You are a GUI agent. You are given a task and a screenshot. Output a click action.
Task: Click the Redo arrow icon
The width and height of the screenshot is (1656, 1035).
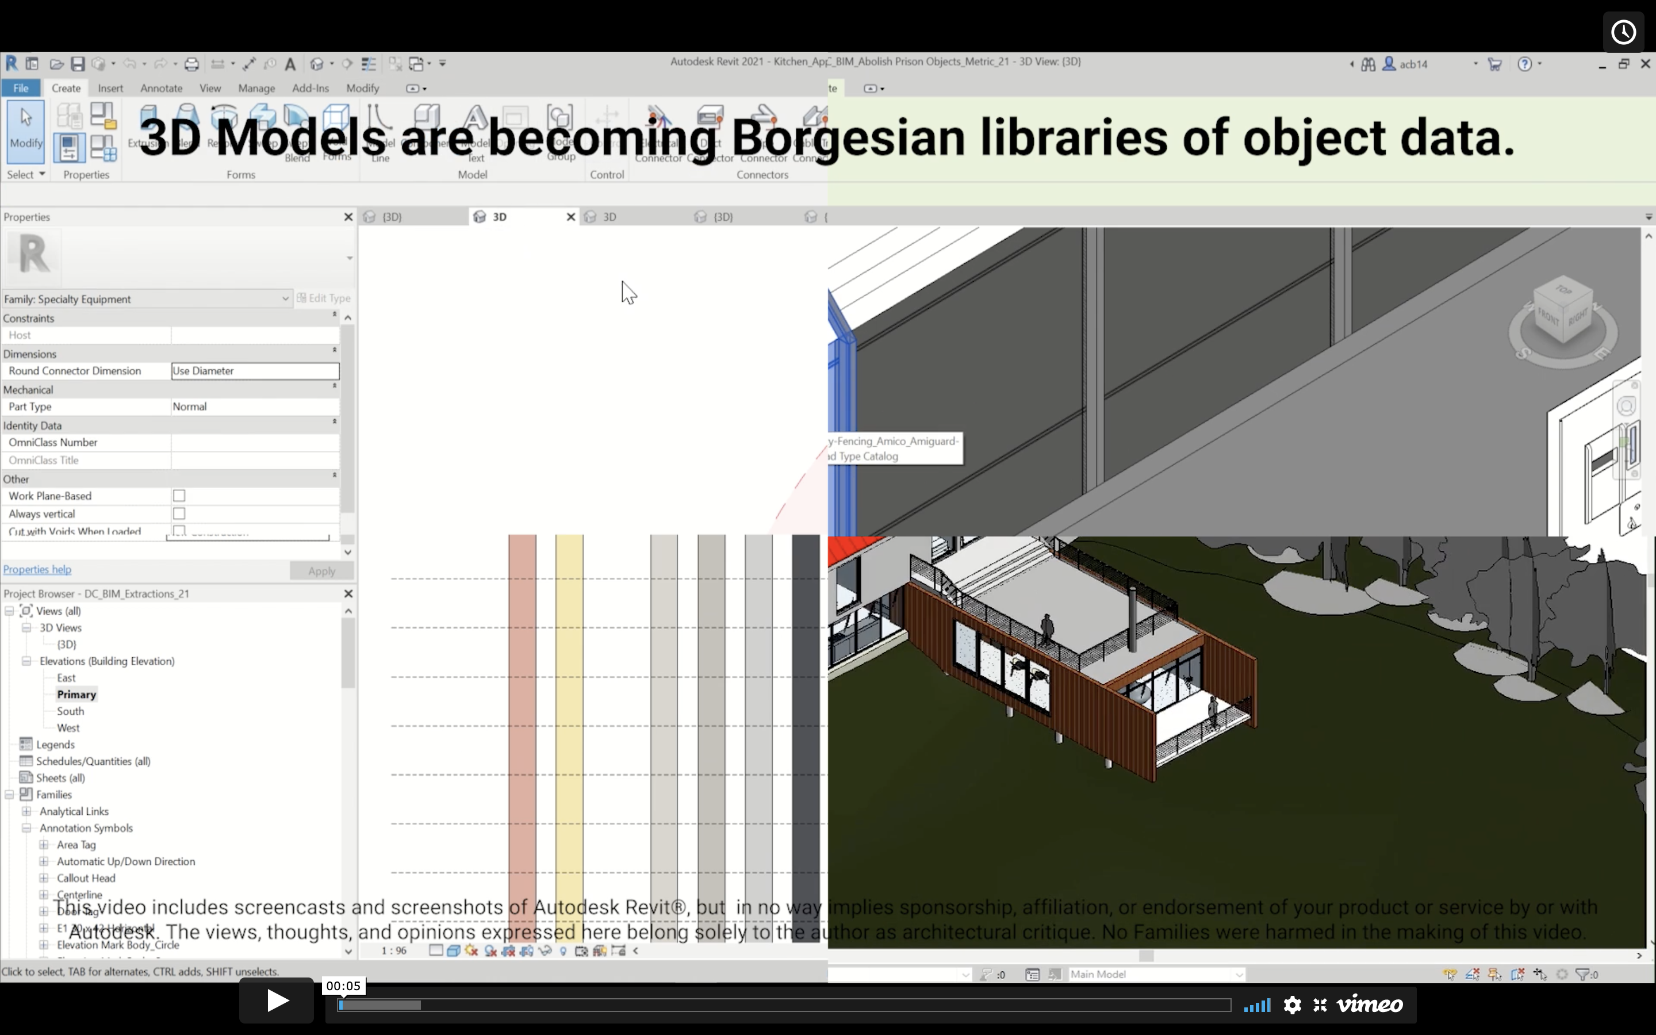pos(160,64)
